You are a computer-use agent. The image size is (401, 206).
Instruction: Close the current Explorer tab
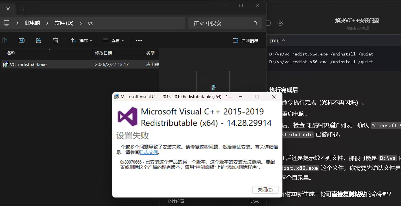8,9
